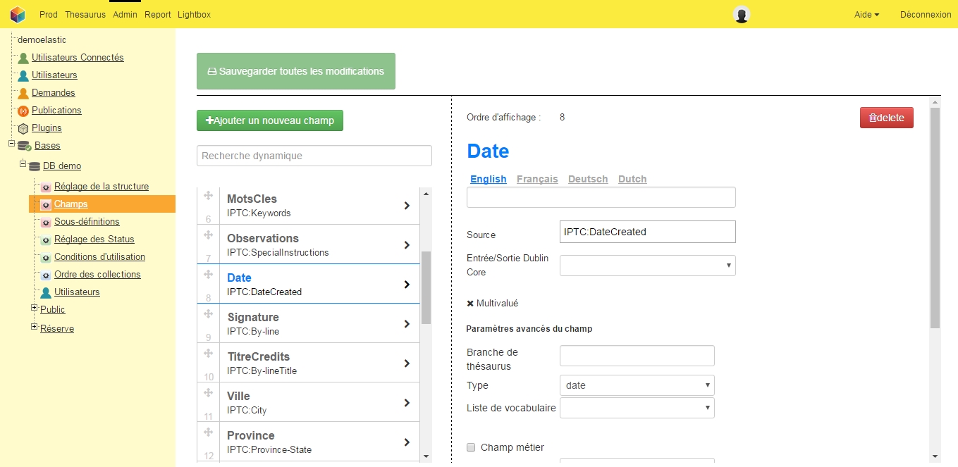The image size is (958, 467).
Task: Click the field list vertical scrollbar
Action: coord(426,287)
